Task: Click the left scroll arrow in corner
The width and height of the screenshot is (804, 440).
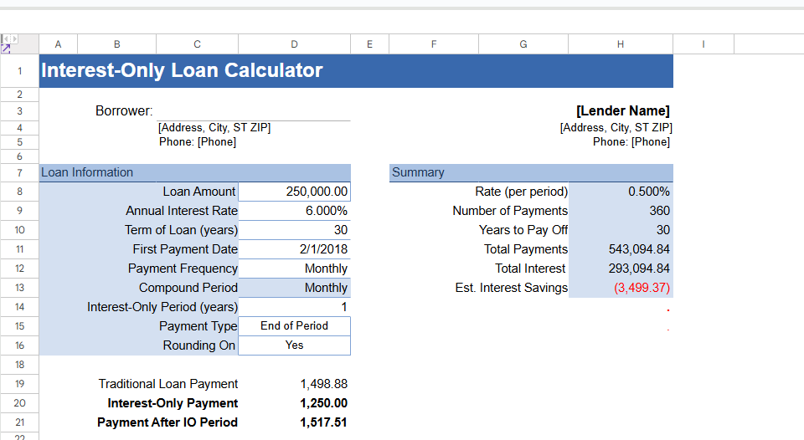Action: click(x=4, y=38)
